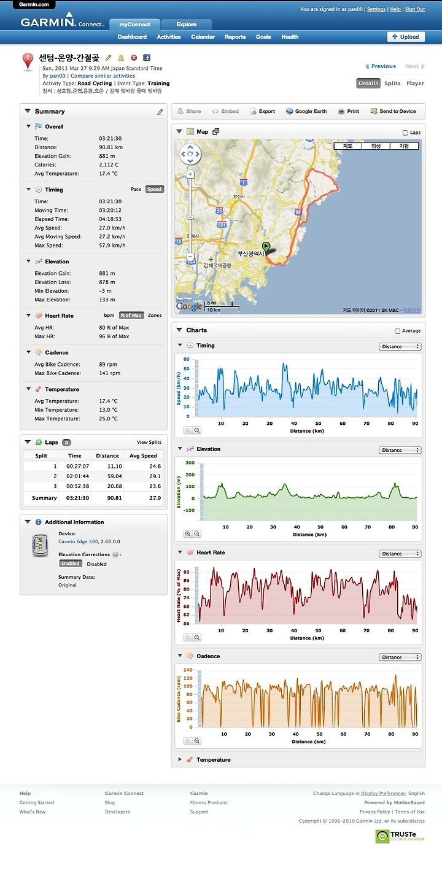Select the 지형 terrain map type

point(404,146)
